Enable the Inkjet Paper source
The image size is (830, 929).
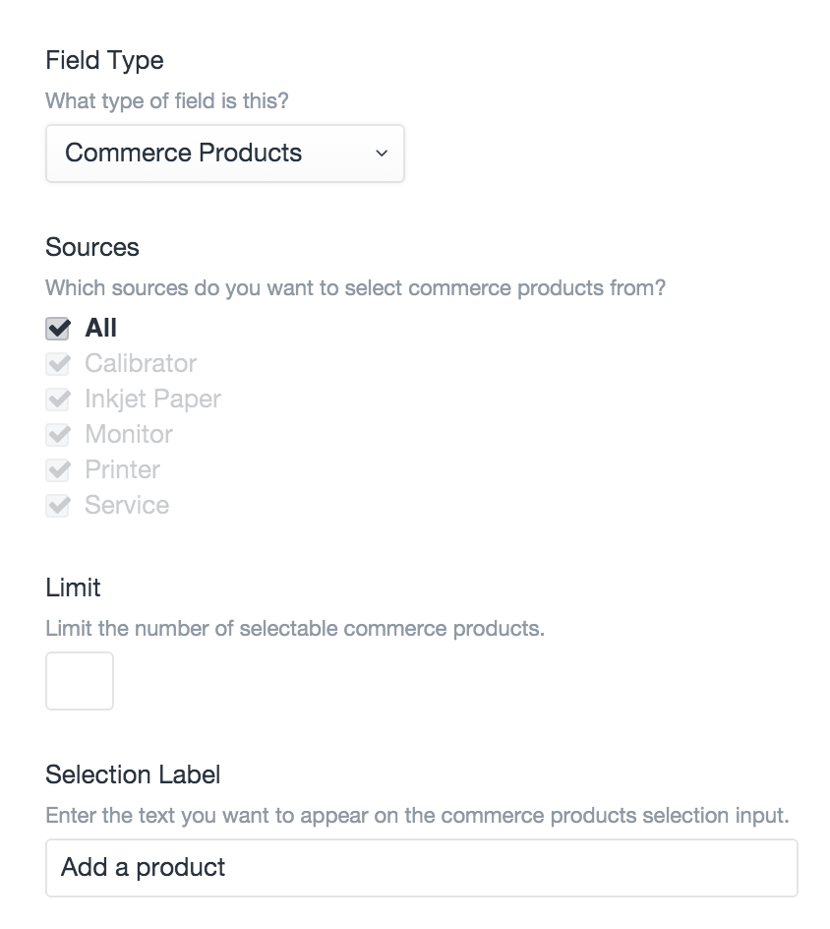pos(57,399)
